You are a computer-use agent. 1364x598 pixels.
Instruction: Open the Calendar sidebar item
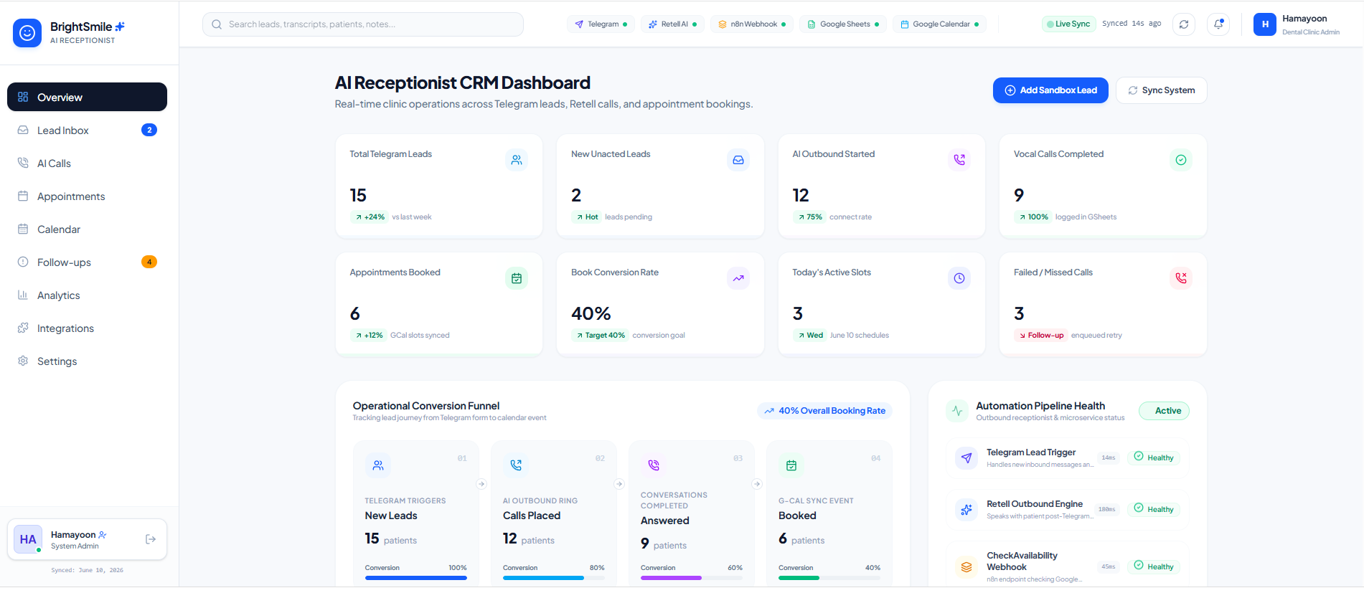pos(87,229)
